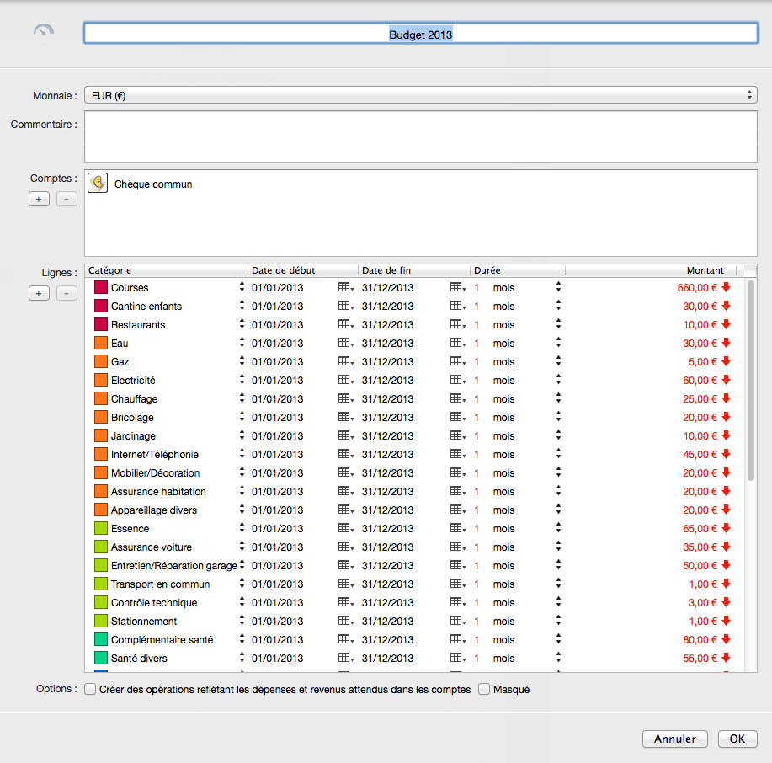This screenshot has height=763, width=772.
Task: Open category selector for Chauffage row
Action: click(242, 398)
